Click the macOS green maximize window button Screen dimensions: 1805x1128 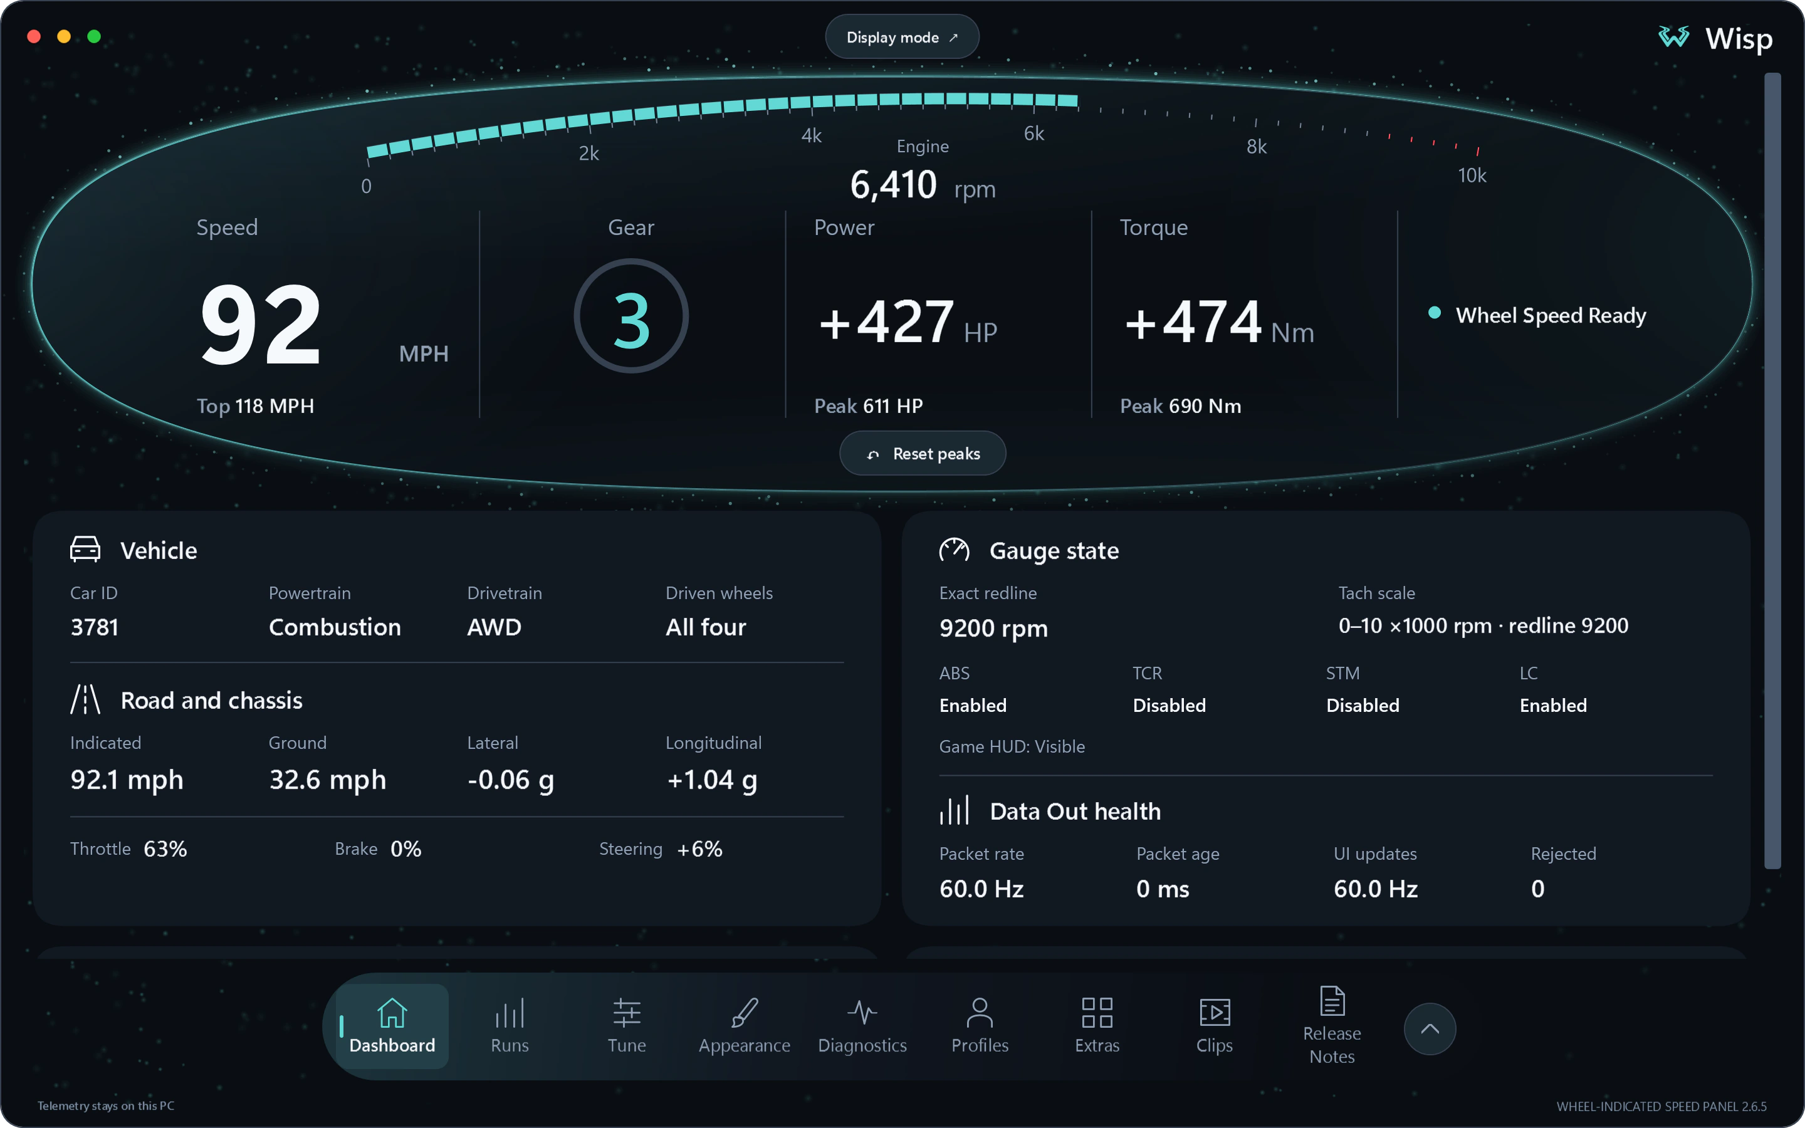94,36
